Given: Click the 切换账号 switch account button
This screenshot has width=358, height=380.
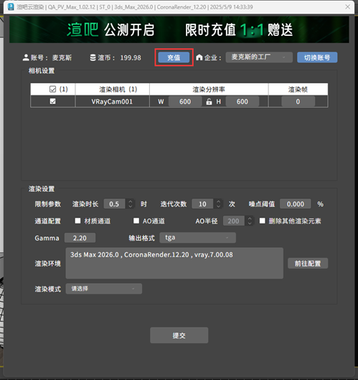Looking at the screenshot, I should [x=317, y=57].
